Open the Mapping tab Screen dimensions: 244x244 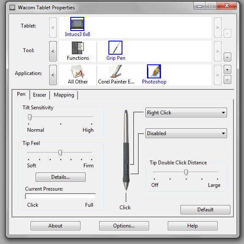64,95
